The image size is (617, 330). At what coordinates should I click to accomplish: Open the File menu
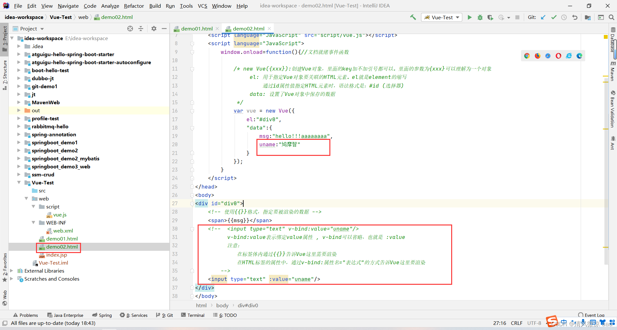(x=18, y=6)
